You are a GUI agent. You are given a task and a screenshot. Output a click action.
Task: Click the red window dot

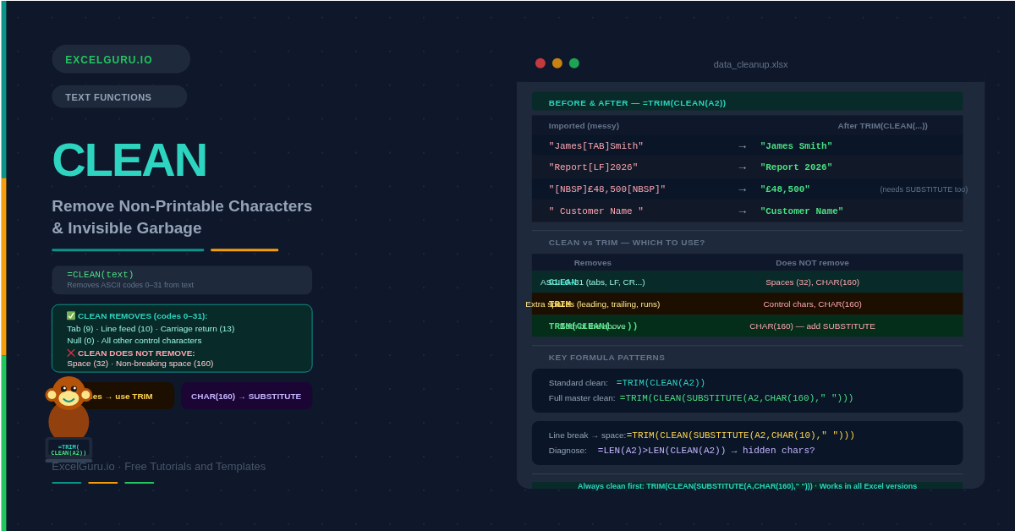(540, 63)
